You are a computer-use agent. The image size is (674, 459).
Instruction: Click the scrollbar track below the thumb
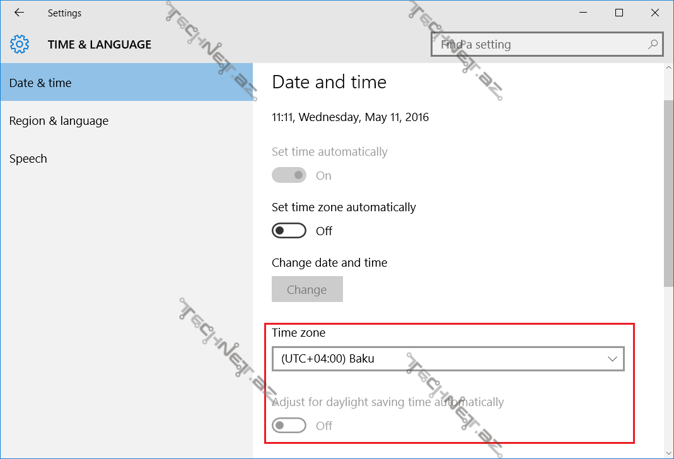tap(668, 372)
